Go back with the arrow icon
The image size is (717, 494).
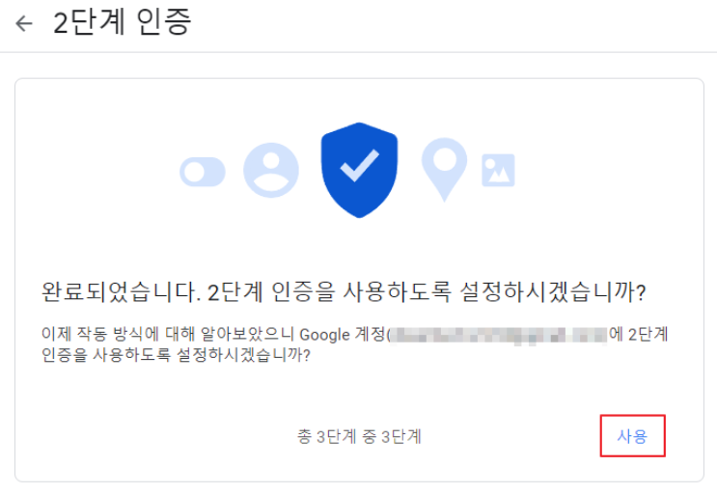[24, 23]
